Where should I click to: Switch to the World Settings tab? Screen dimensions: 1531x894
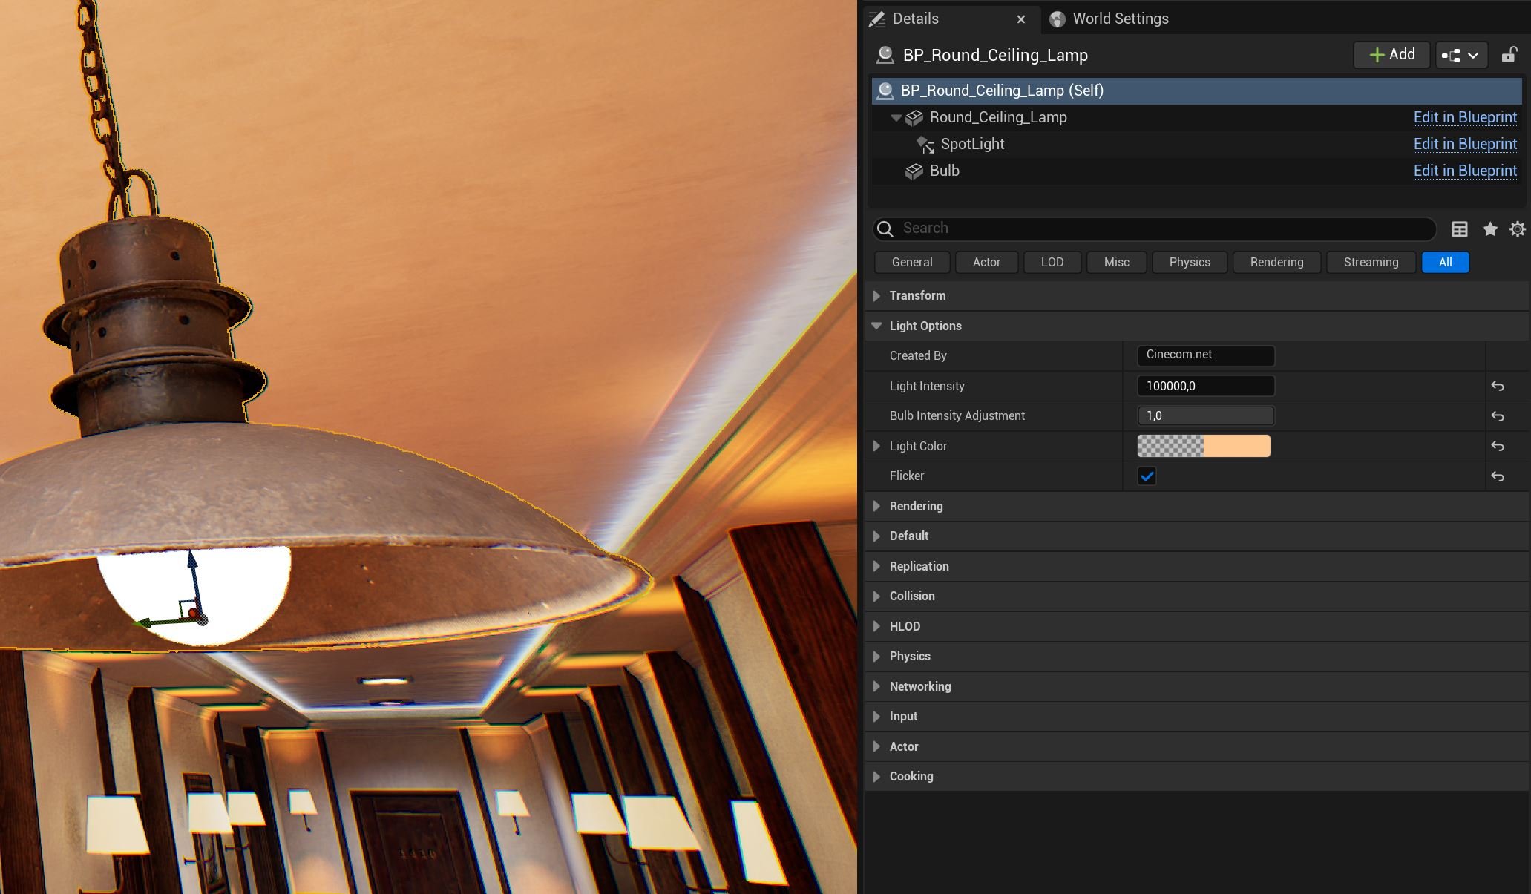pos(1119,19)
